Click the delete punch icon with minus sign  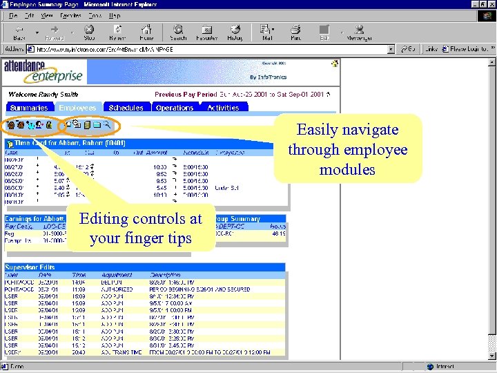(x=20, y=124)
